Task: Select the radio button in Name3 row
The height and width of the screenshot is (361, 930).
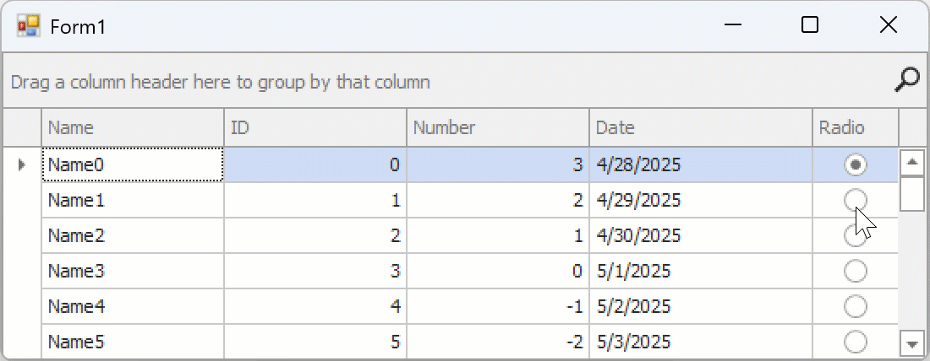Action: [856, 271]
